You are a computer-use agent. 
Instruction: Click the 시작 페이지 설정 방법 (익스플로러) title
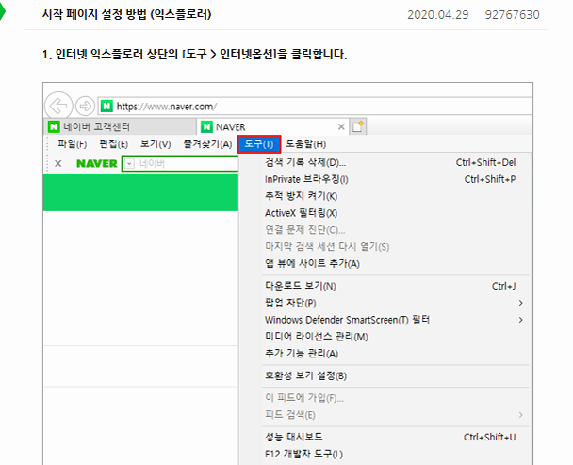[127, 15]
